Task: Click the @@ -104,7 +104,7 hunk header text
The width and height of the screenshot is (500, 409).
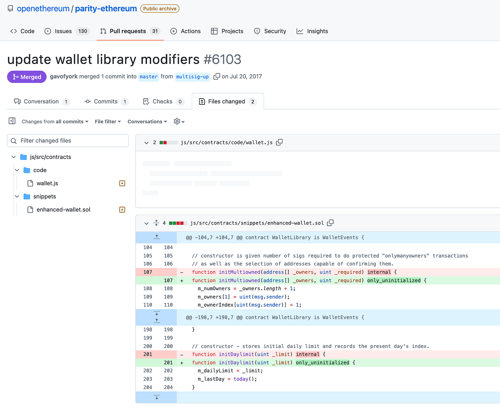Action: tap(275, 238)
